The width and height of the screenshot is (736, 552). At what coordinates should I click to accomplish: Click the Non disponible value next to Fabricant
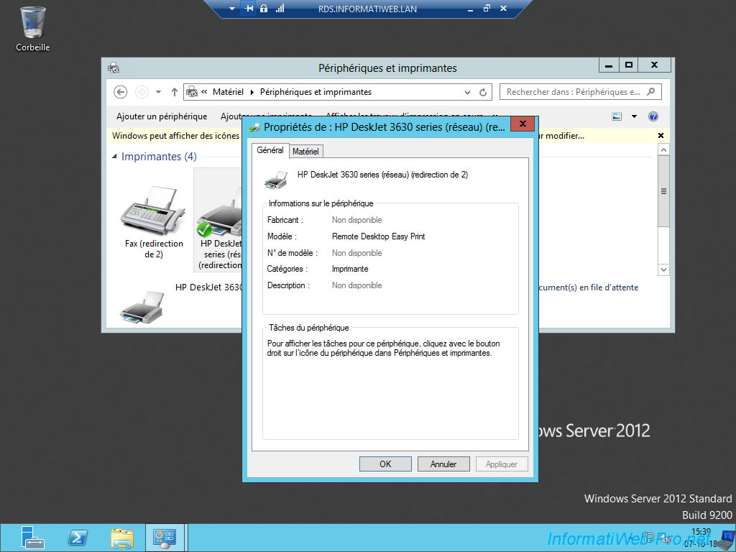click(356, 220)
